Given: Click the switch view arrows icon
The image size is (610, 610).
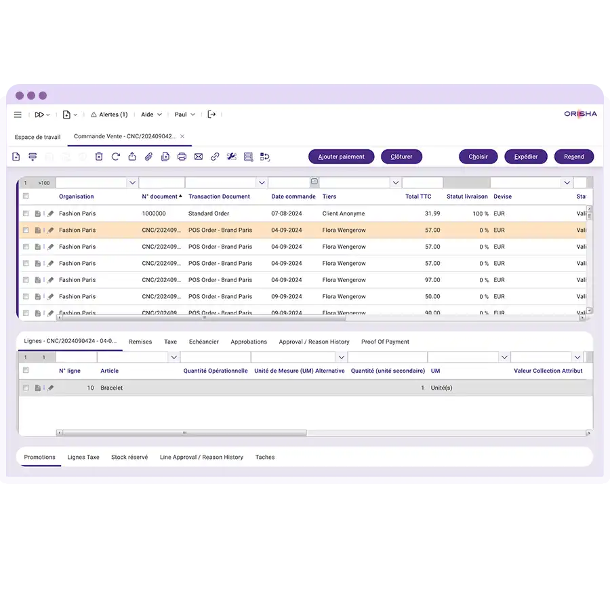Looking at the screenshot, I should (265, 157).
